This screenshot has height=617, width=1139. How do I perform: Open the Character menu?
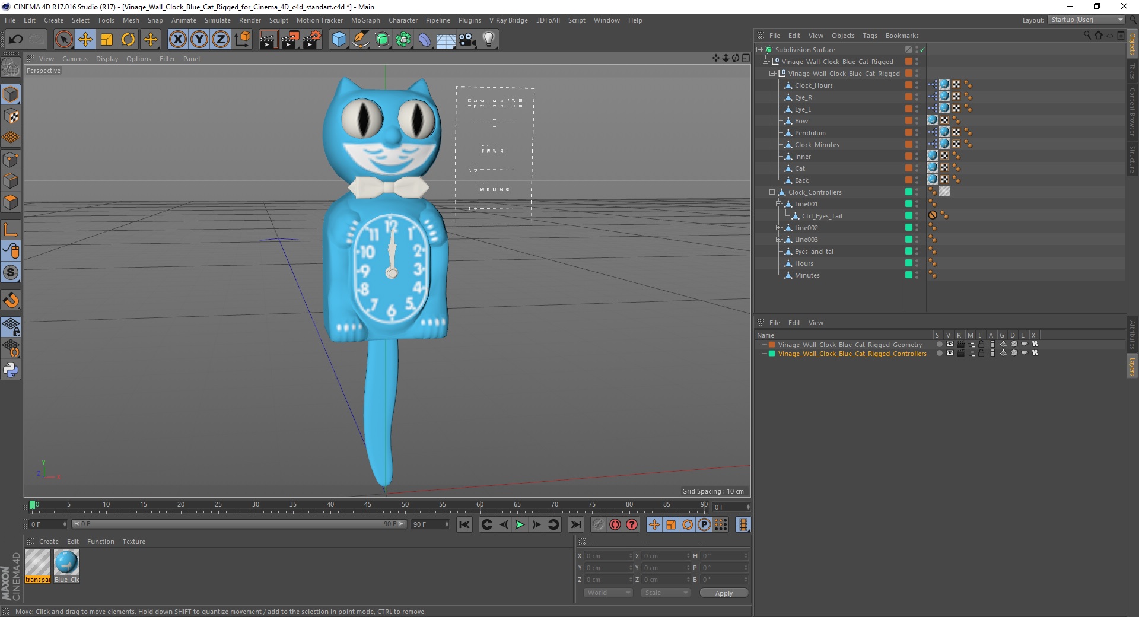[x=403, y=20]
